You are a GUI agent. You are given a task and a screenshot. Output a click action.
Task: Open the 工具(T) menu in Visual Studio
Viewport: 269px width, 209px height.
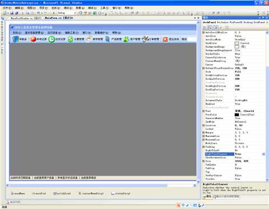click(105, 8)
